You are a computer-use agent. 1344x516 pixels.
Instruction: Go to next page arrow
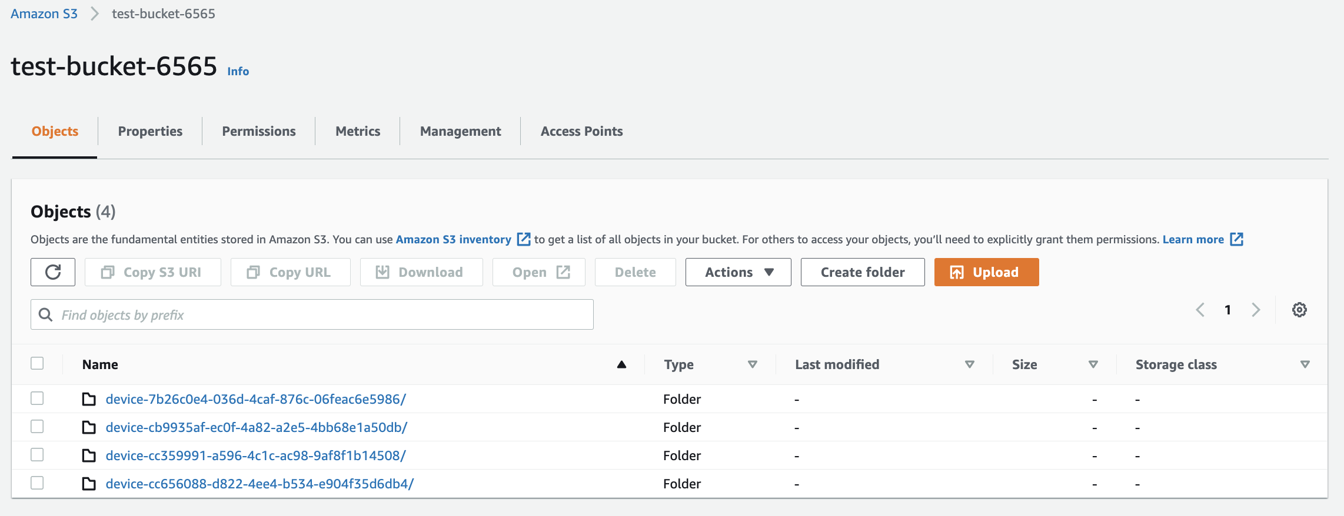click(x=1256, y=310)
